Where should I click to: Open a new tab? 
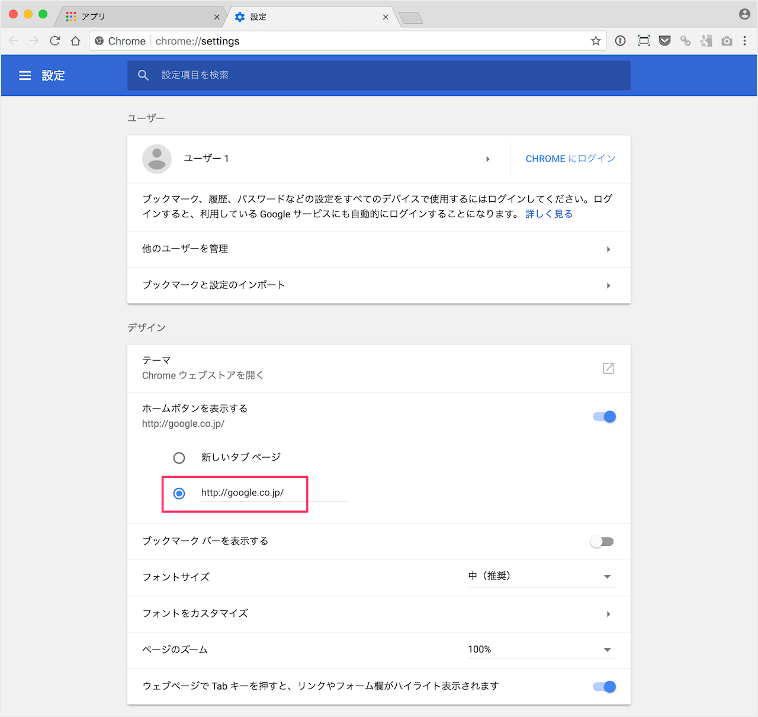coord(411,18)
